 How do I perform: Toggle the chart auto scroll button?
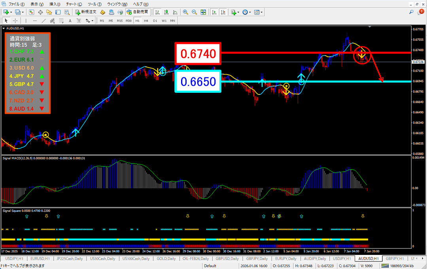pyautogui.click(x=214, y=12)
